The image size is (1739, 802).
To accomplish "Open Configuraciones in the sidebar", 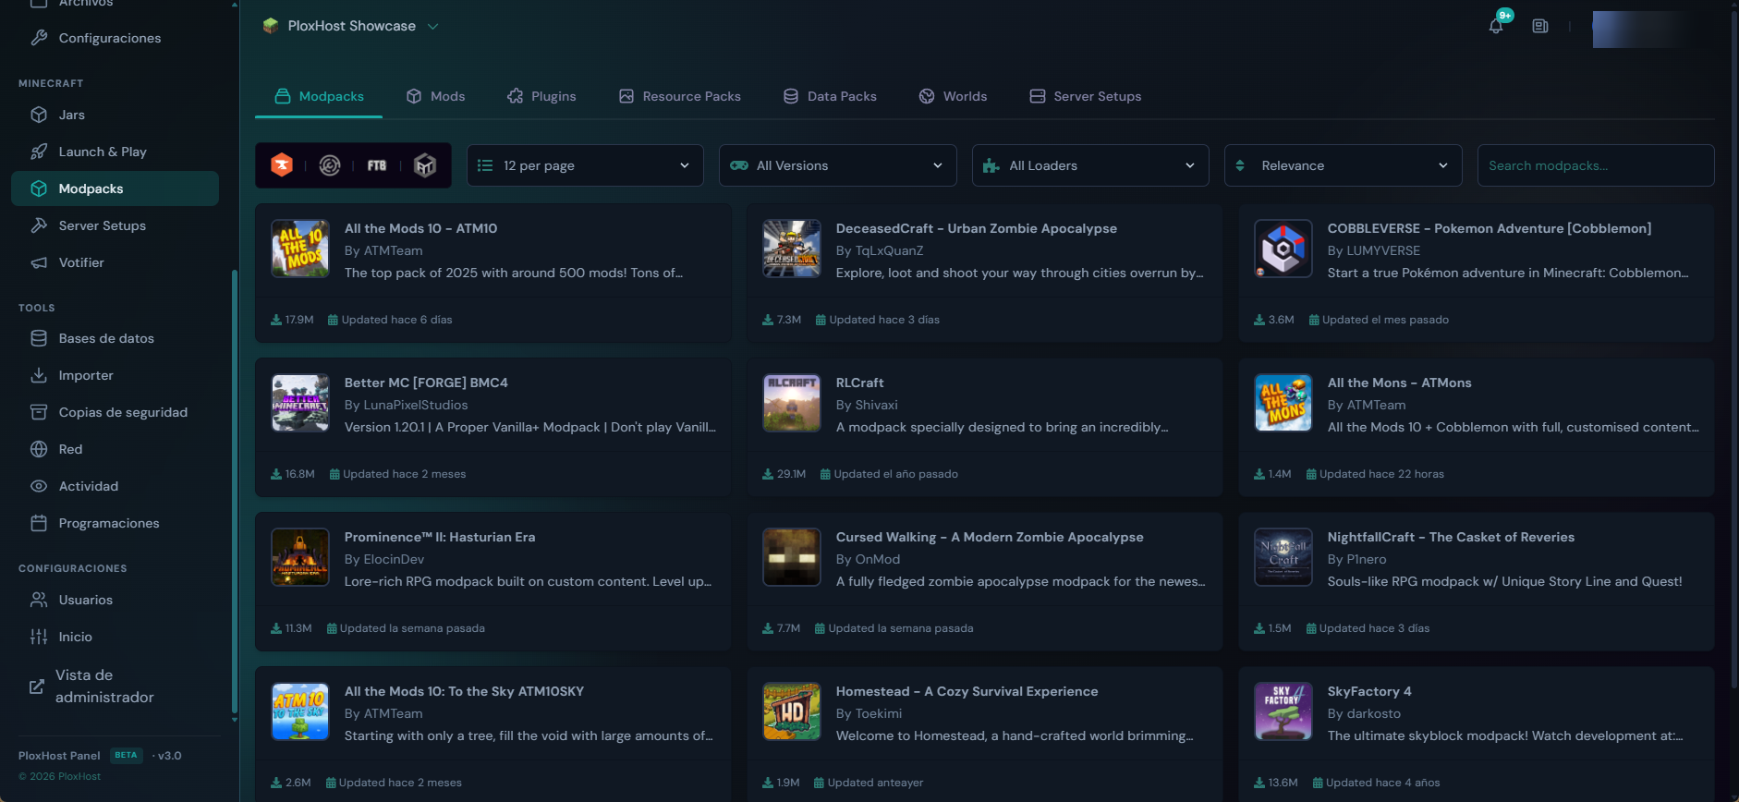I will coord(116,38).
